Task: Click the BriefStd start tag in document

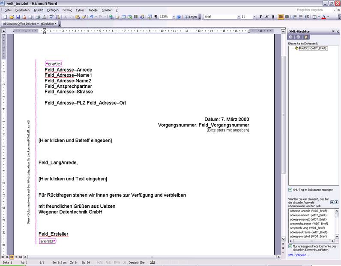Action: [x=54, y=64]
